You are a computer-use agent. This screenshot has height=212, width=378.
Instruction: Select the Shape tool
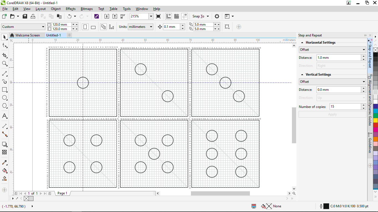4,46
